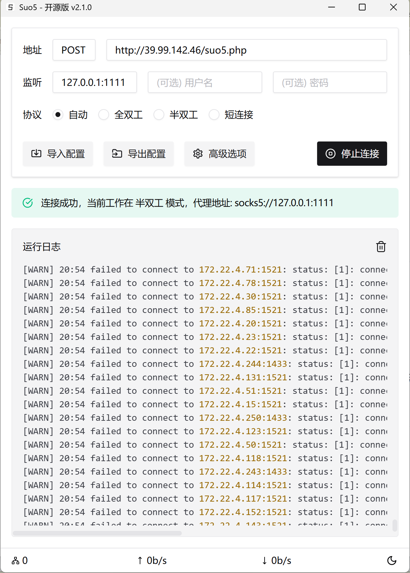
Task: Click the 0b/s upload rate text
Action: point(157,561)
